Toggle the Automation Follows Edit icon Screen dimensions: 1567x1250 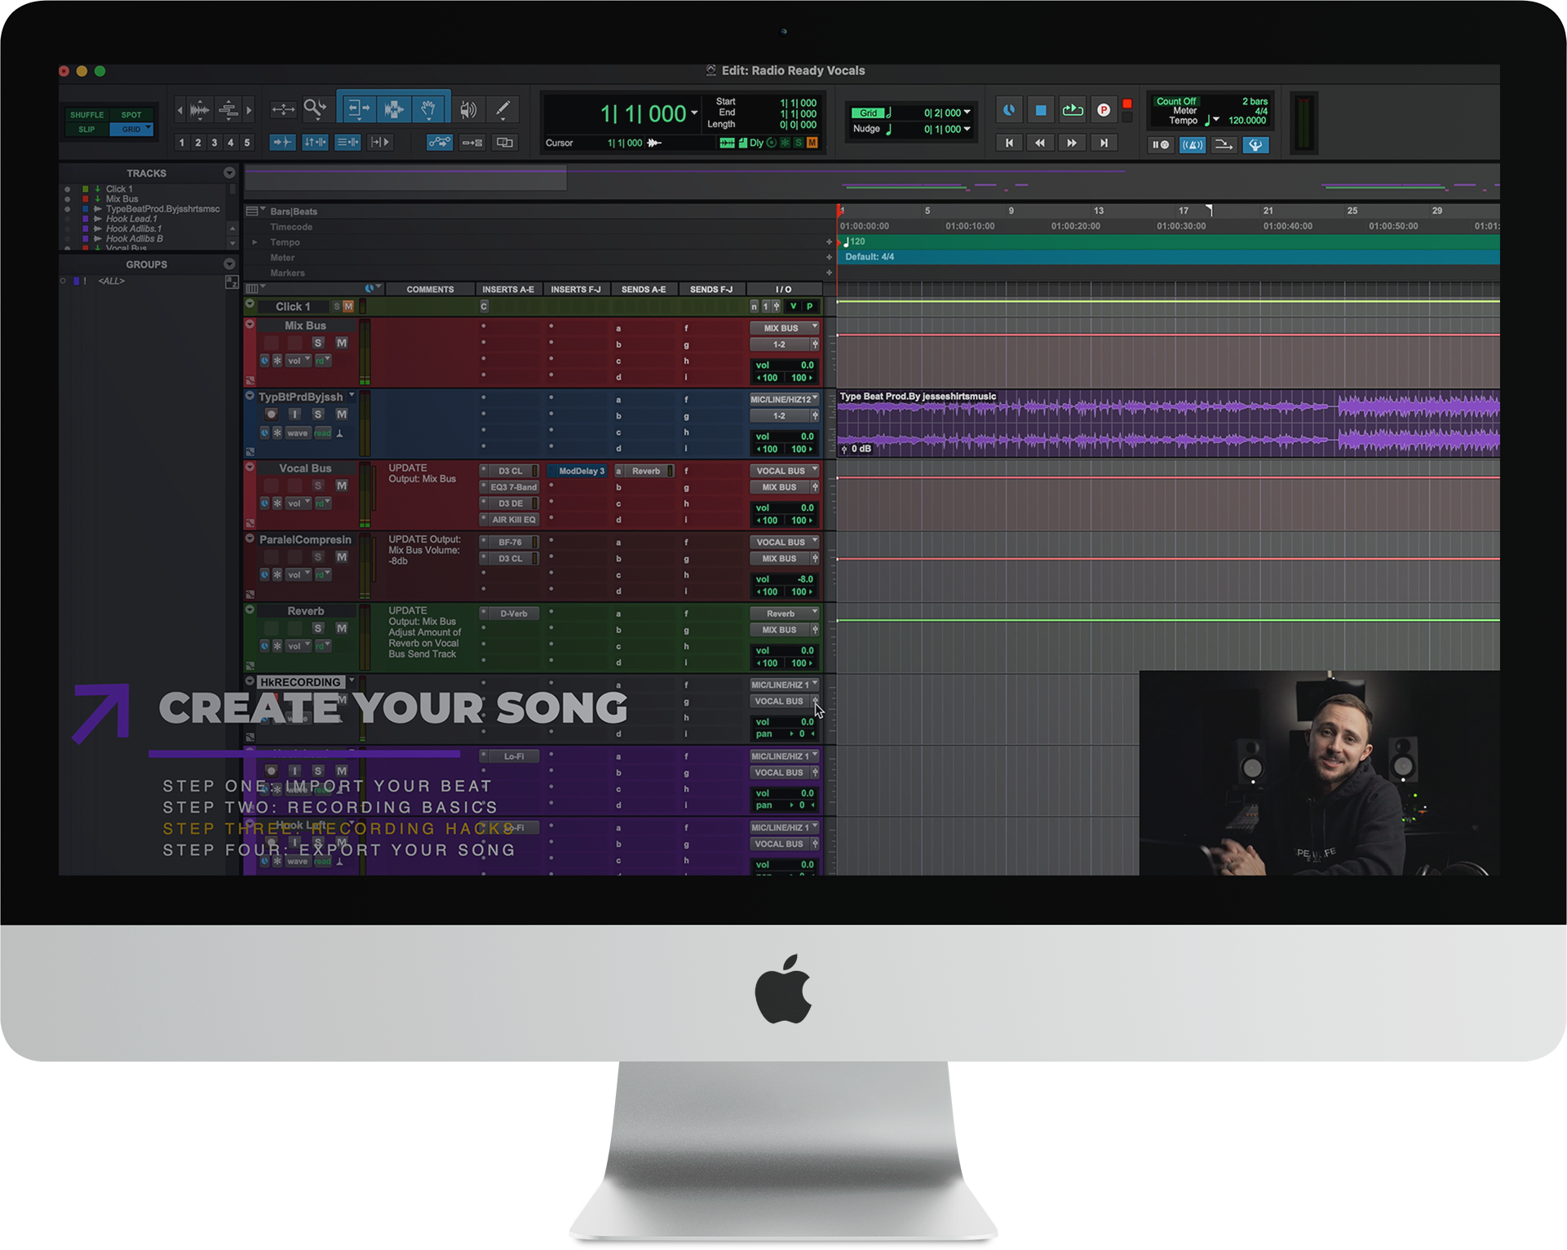click(439, 143)
